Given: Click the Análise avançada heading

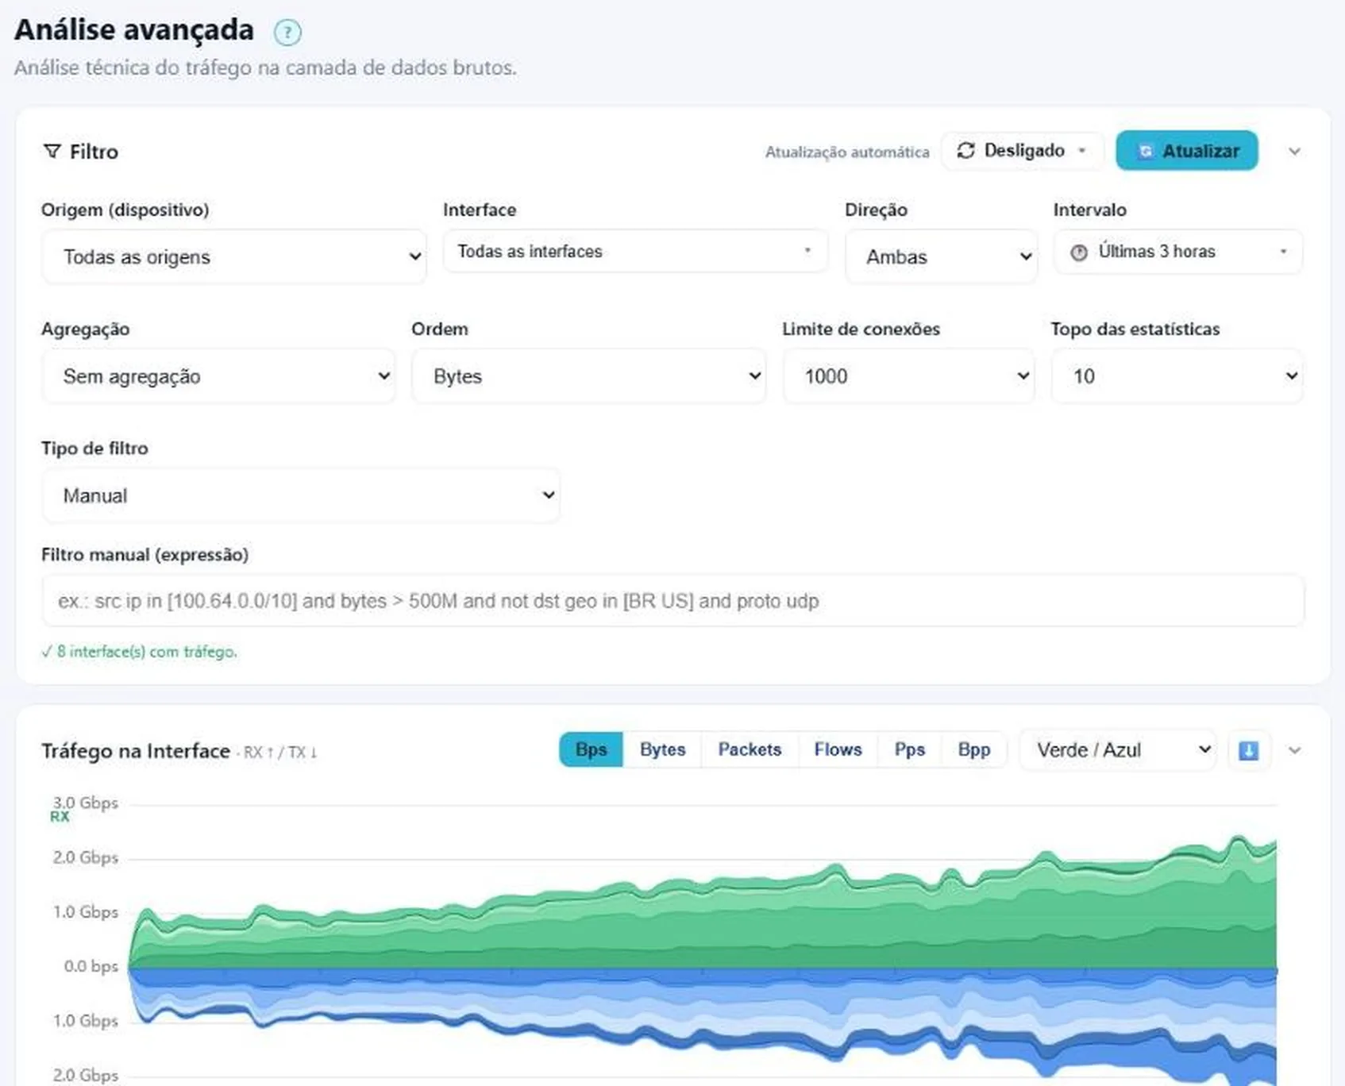Looking at the screenshot, I should (134, 30).
